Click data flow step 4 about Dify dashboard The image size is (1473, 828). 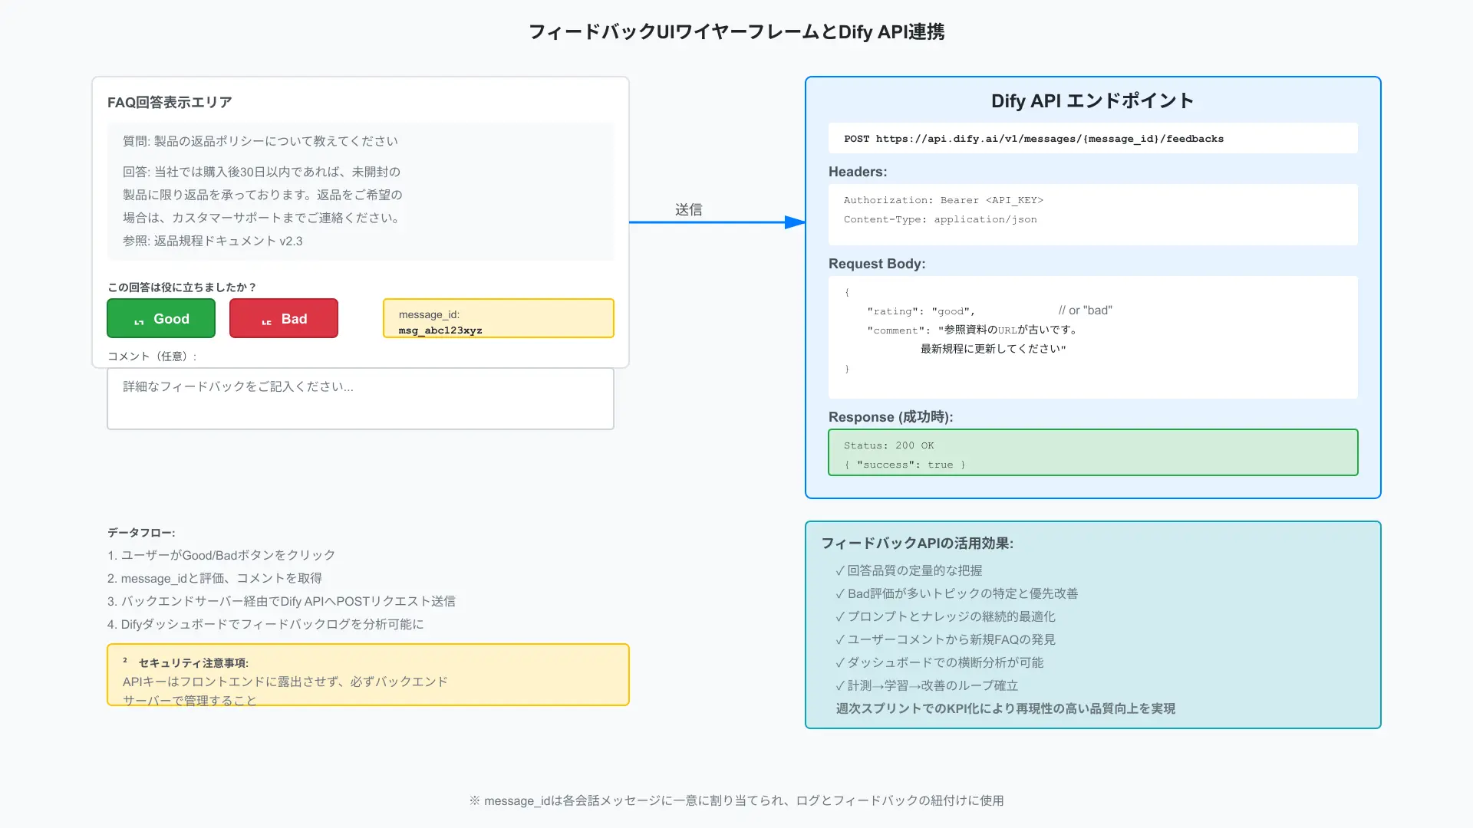coord(265,624)
